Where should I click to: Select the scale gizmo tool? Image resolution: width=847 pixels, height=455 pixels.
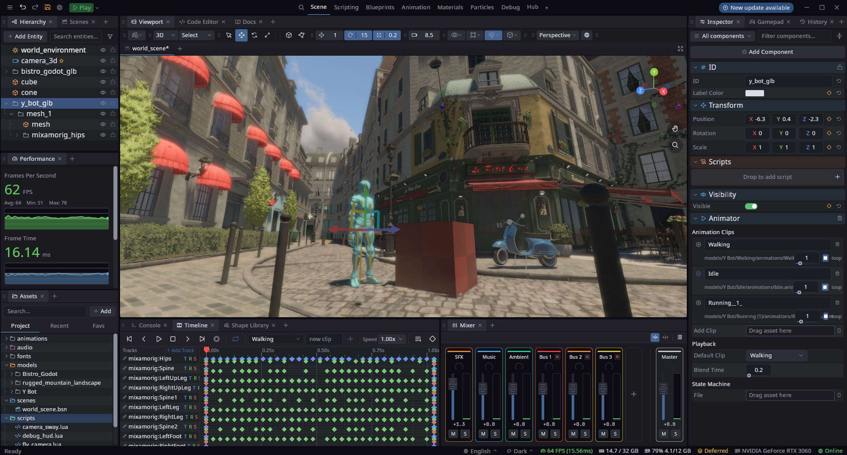pyautogui.click(x=267, y=35)
